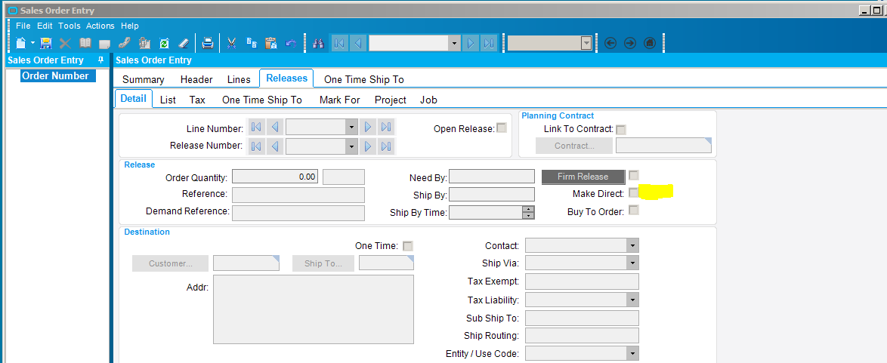Print using the printer toolbar icon
This screenshot has width=887, height=363.
pyautogui.click(x=209, y=43)
